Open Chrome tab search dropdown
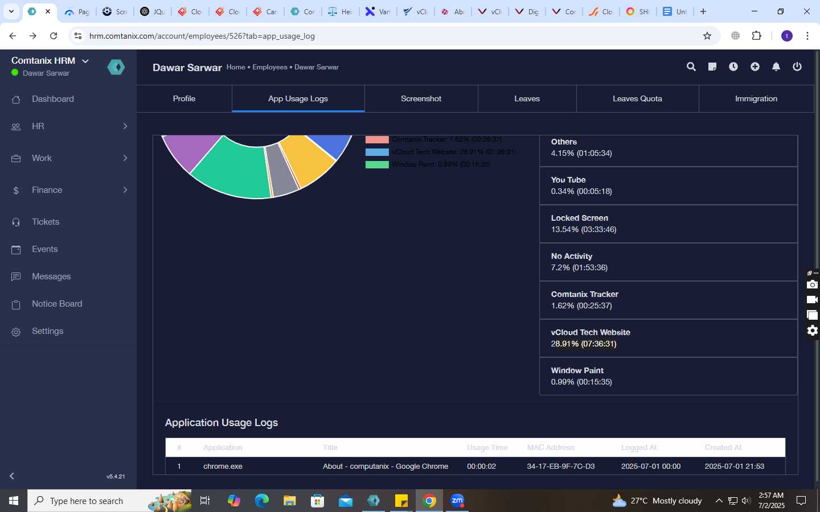 pyautogui.click(x=11, y=11)
